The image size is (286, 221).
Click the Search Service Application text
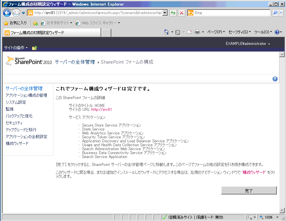coord(104,157)
